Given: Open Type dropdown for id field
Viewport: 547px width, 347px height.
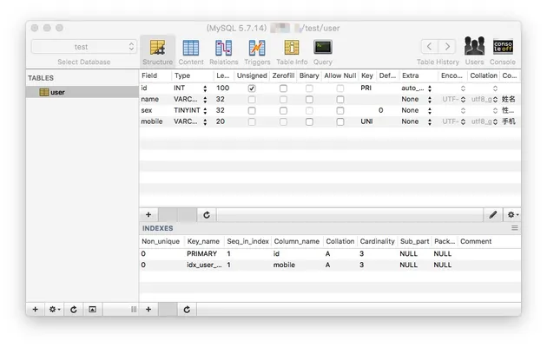Looking at the screenshot, I should click(205, 88).
